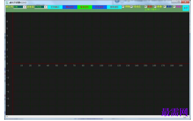Click the blue button right of 打开串口
This screenshot has height=121, width=193.
pos(70,7)
